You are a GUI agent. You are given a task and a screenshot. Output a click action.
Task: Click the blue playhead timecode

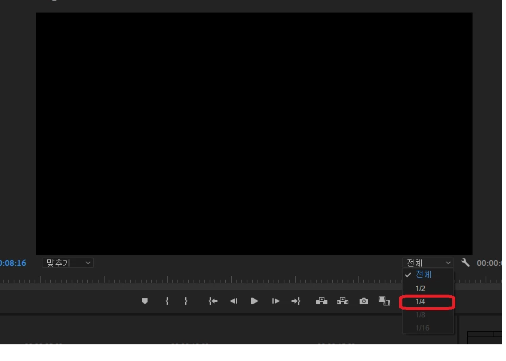click(x=13, y=263)
